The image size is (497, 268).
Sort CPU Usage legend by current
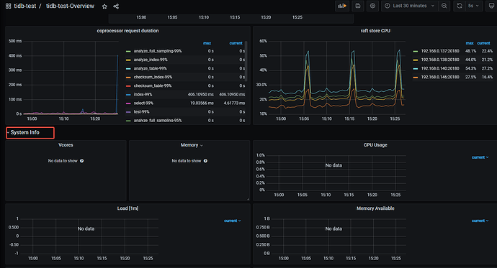pos(480,157)
